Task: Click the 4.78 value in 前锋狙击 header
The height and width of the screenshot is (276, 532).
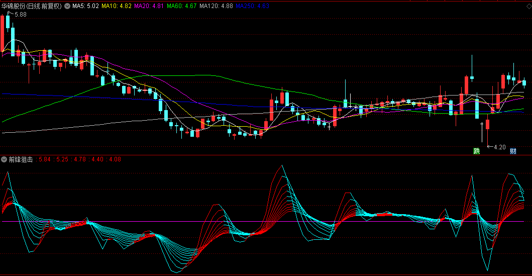Action: (79, 159)
